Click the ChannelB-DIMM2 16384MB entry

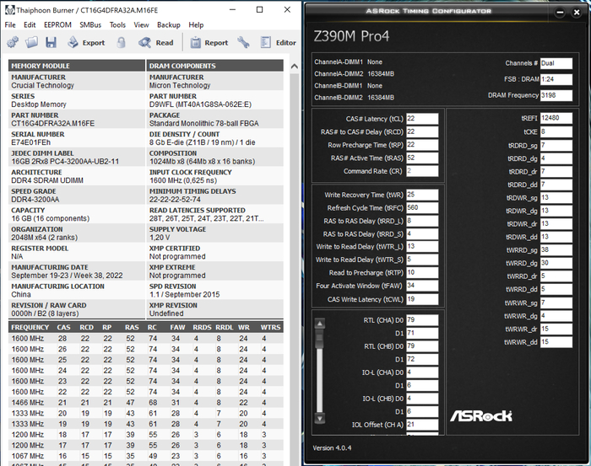click(x=355, y=98)
